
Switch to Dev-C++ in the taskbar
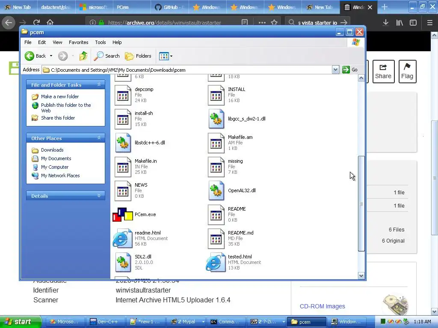pyautogui.click(x=106, y=322)
